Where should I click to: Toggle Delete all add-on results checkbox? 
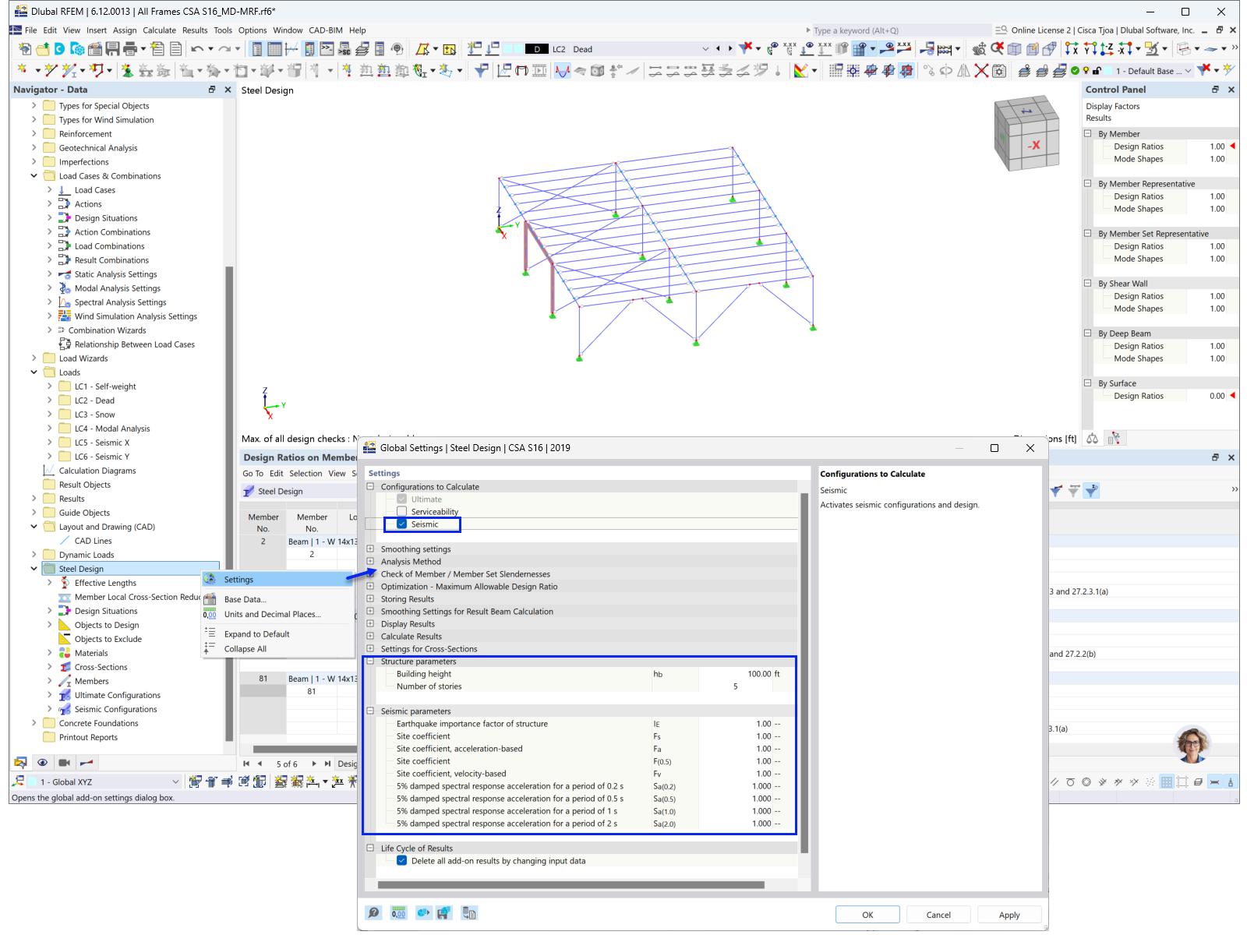pyautogui.click(x=402, y=861)
